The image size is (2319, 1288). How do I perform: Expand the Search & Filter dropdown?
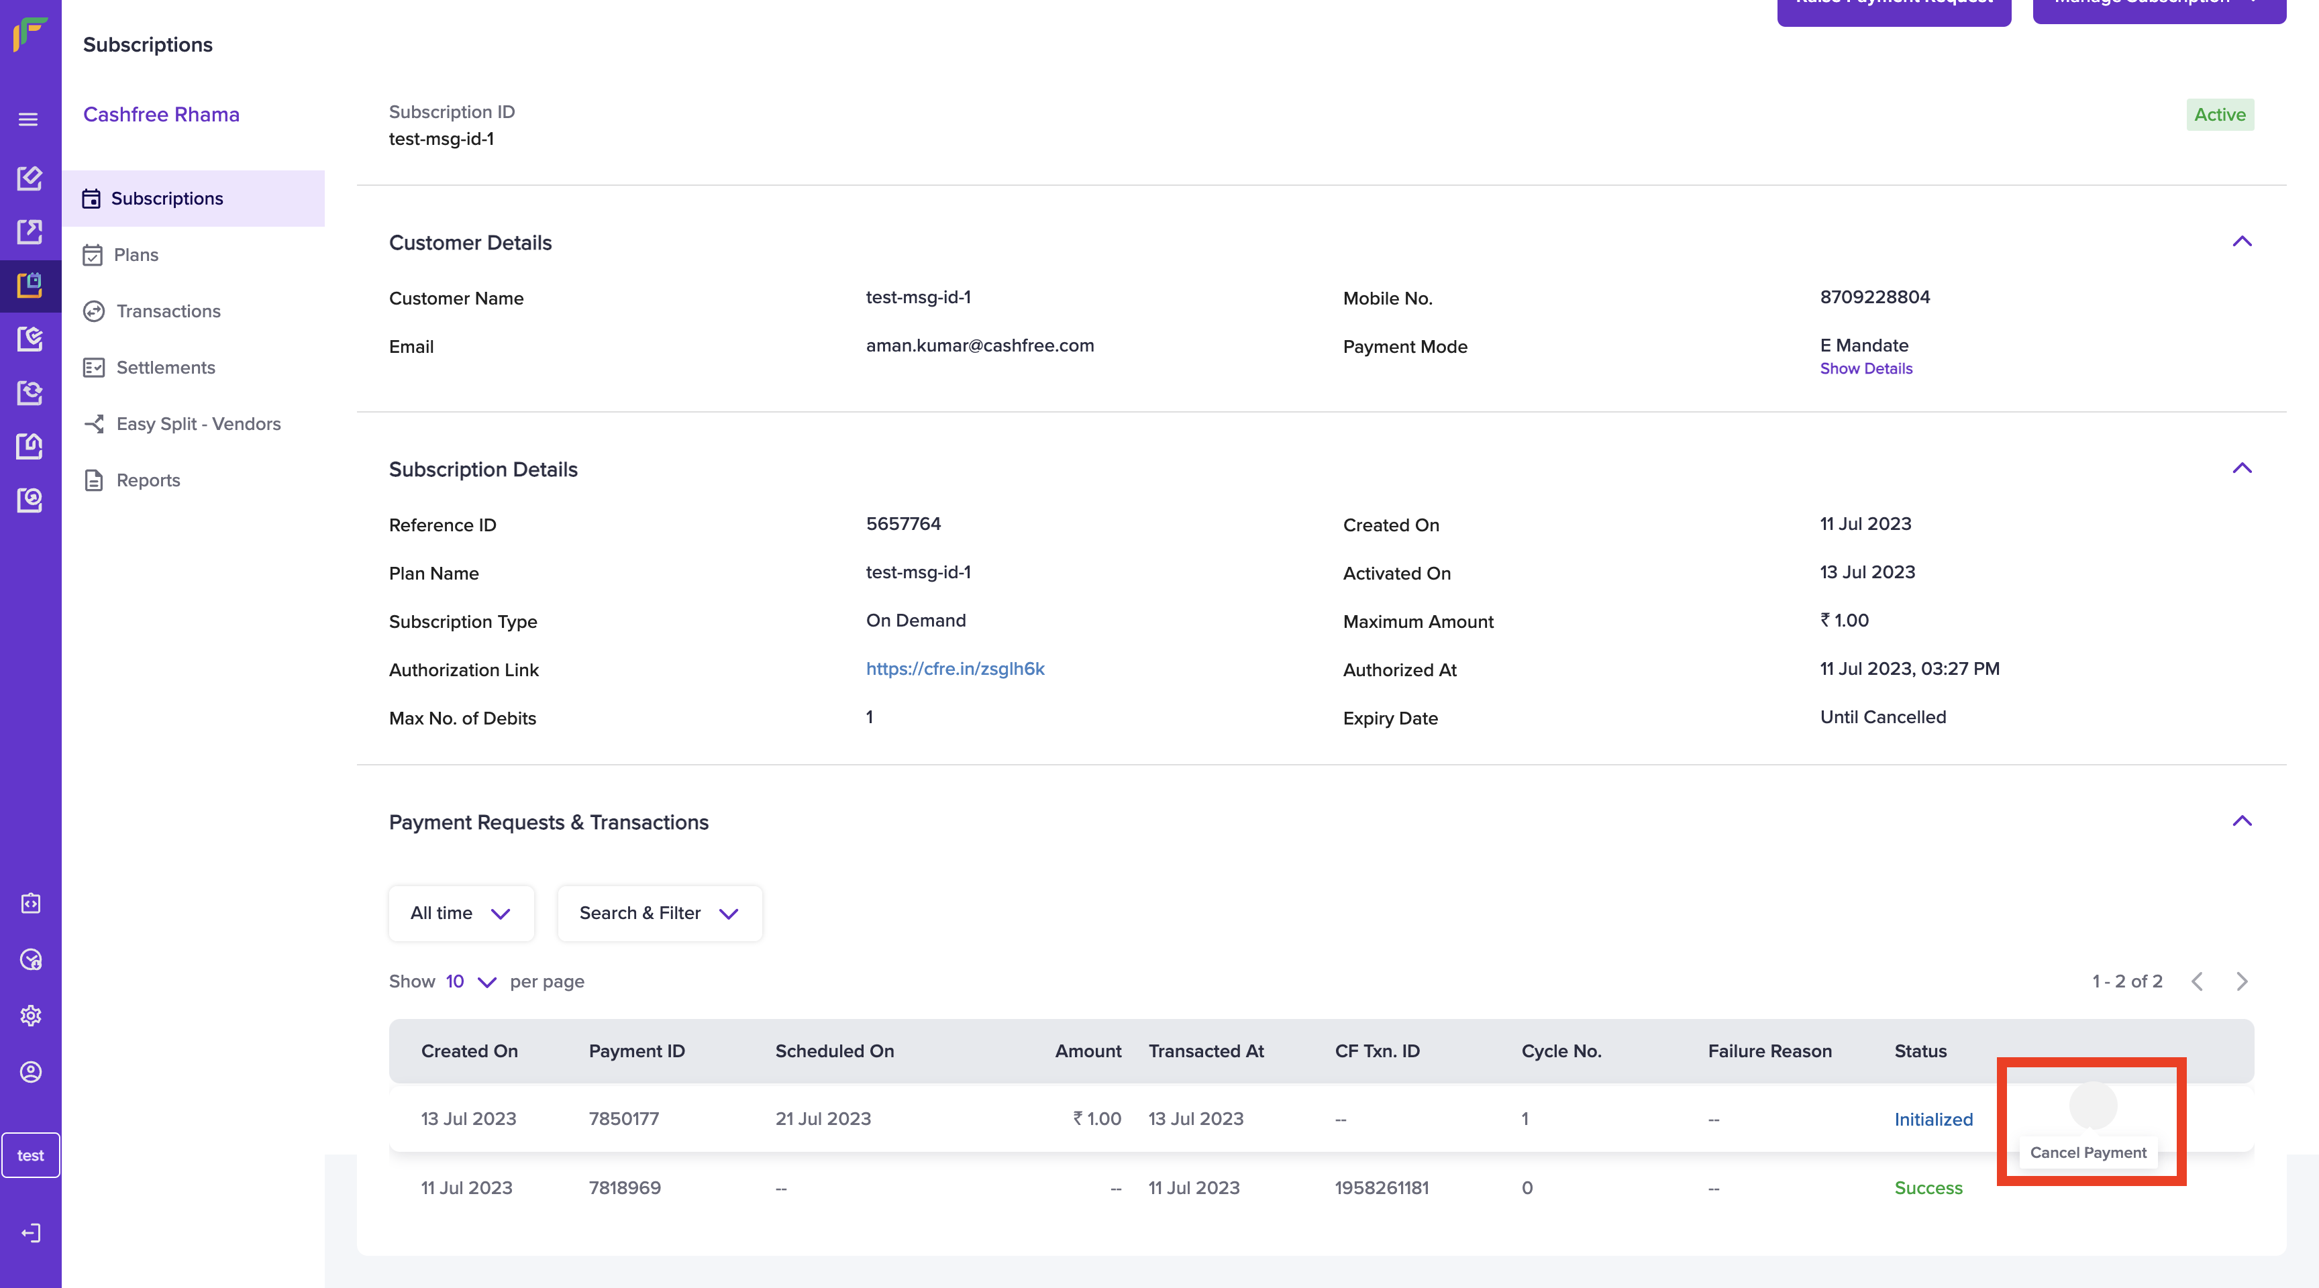click(659, 913)
